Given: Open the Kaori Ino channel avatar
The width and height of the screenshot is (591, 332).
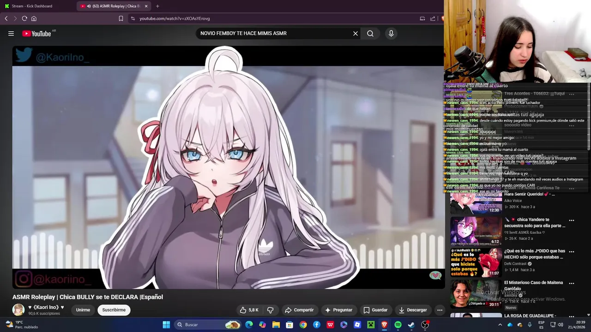Looking at the screenshot, I should pos(18,309).
